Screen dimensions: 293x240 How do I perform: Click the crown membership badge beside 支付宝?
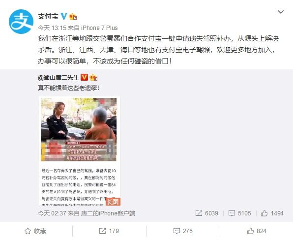[x=73, y=16]
